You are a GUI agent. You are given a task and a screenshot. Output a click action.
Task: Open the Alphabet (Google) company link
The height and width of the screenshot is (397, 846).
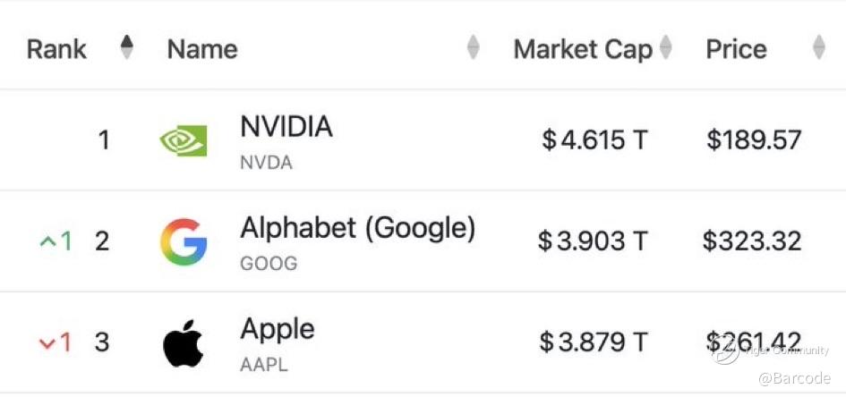(x=357, y=228)
